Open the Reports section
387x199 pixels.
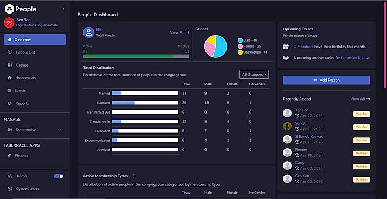pyautogui.click(x=22, y=103)
